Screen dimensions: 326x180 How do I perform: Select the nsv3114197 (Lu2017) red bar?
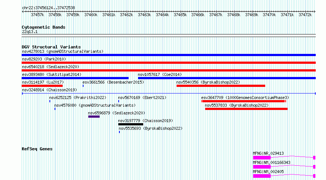point(42,86)
